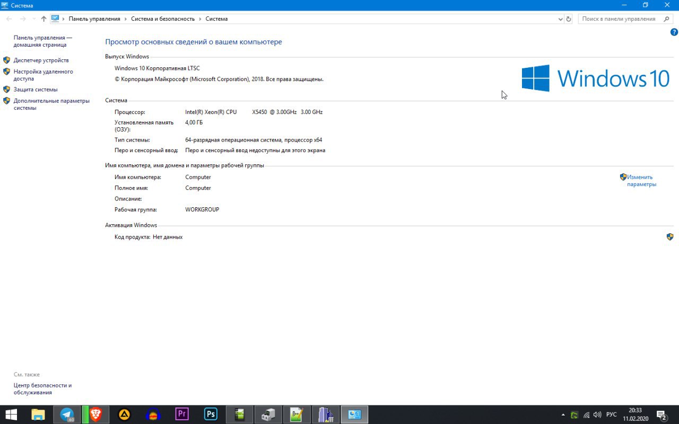Open the Wi-Fi network tray icon
The height and width of the screenshot is (424, 679).
tap(586, 414)
